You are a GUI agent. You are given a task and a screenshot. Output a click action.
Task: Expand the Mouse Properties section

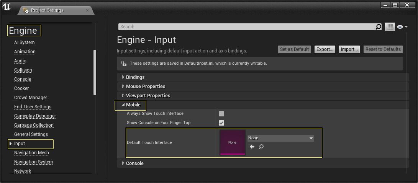pos(145,87)
